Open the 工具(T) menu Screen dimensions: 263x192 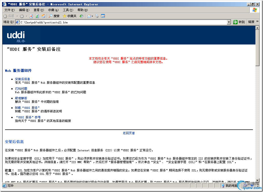[x=68, y=10]
